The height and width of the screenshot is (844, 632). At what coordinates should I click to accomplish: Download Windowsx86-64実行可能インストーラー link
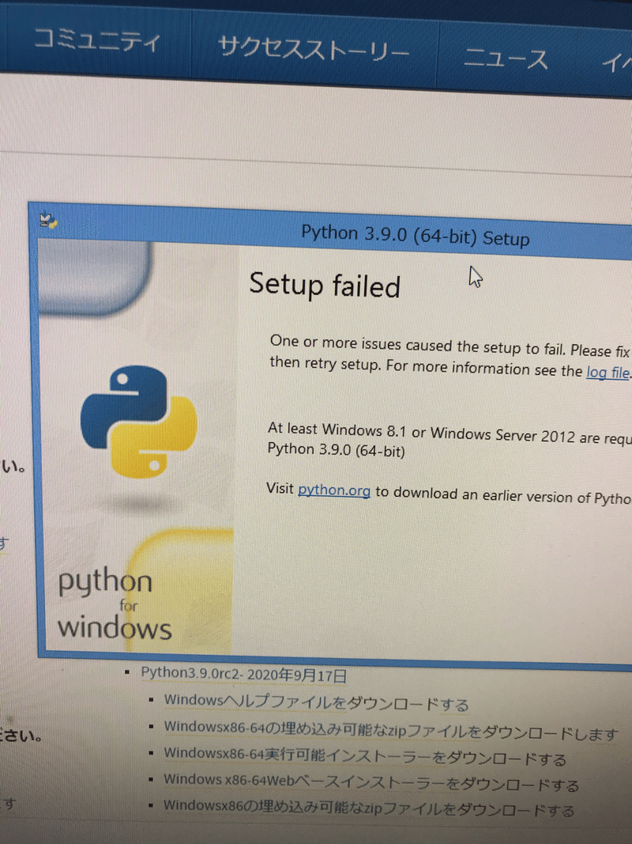click(365, 756)
